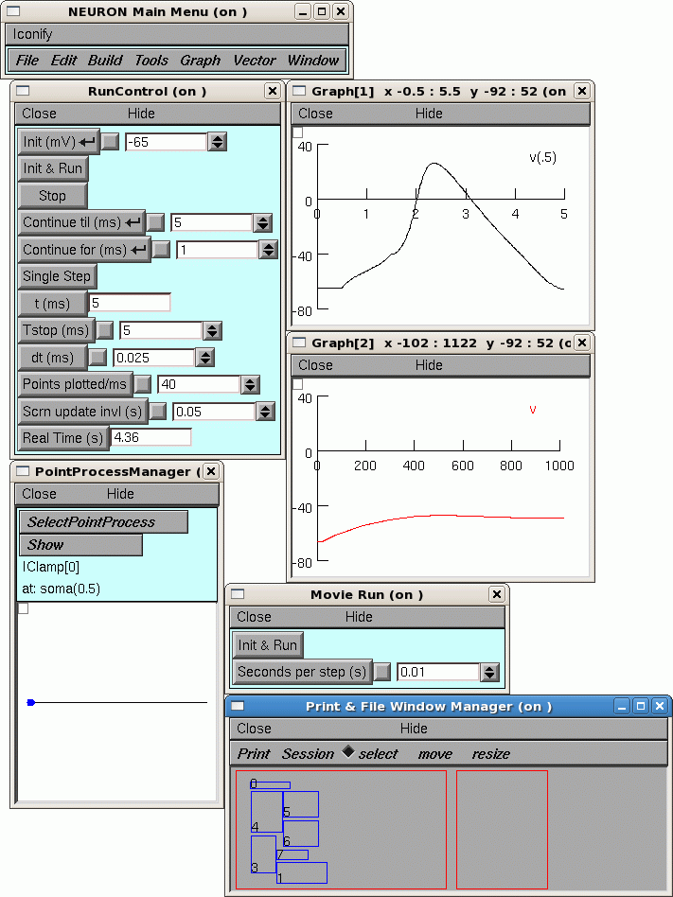Screen dimensions: 673x897
Task: Click the Init (mV) field showing -65
Action: pyautogui.click(x=166, y=142)
